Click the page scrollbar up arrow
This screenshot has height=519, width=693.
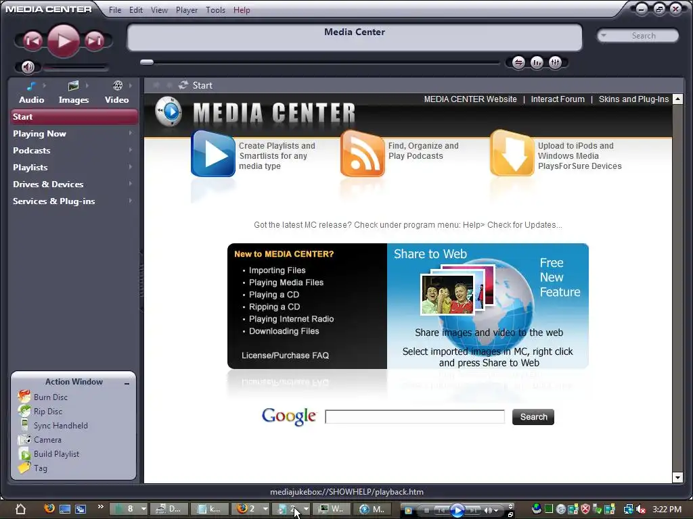677,99
